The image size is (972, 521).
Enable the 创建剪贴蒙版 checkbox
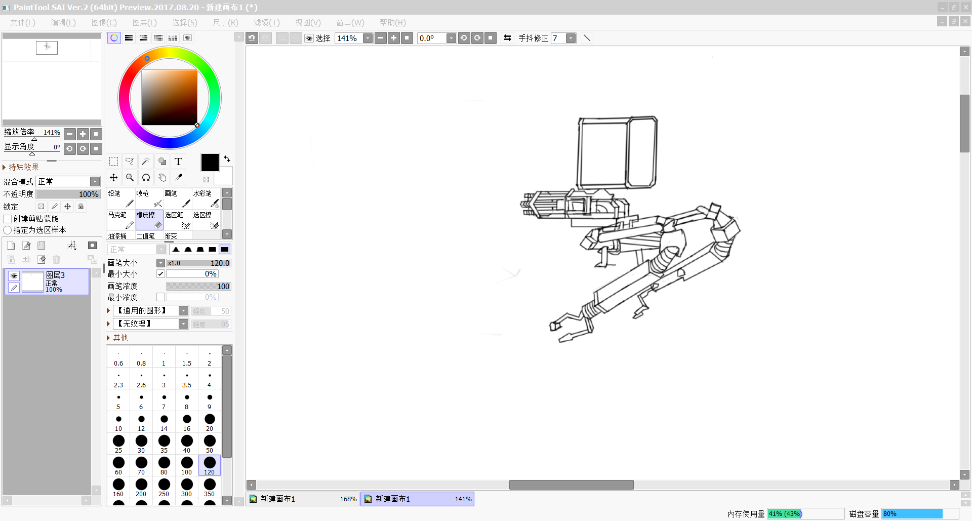tap(8, 219)
